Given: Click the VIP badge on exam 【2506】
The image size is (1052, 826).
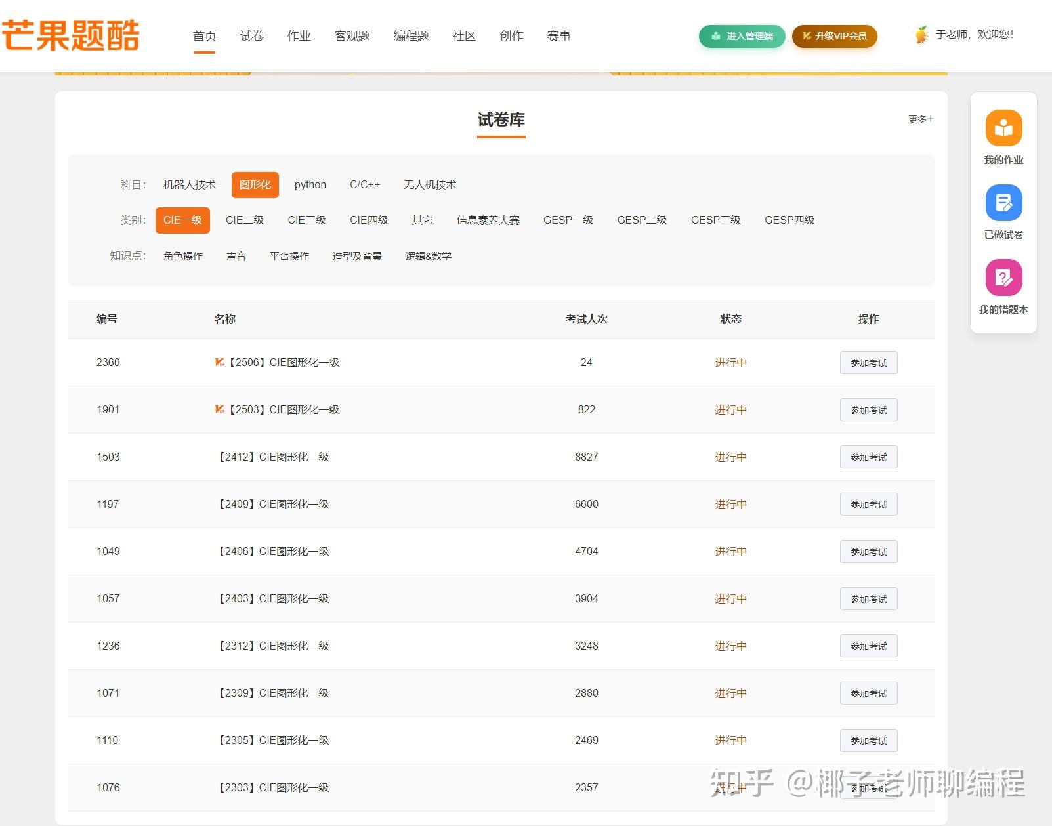Looking at the screenshot, I should tap(219, 362).
